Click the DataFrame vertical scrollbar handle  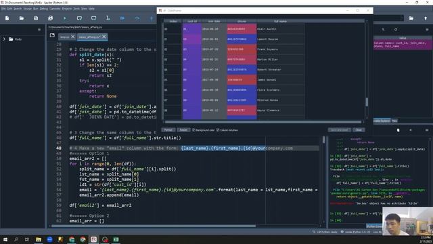[367, 102]
